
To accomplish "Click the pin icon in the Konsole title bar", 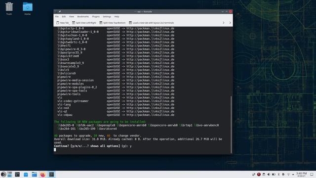I will pyautogui.click(x=60, y=11).
